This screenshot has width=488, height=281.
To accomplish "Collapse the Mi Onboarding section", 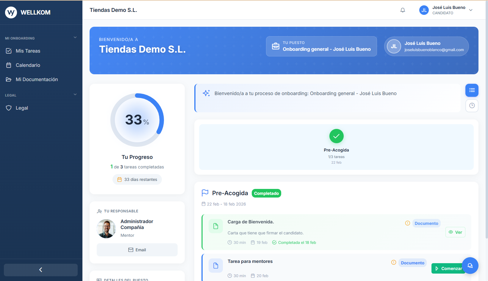I will point(75,38).
